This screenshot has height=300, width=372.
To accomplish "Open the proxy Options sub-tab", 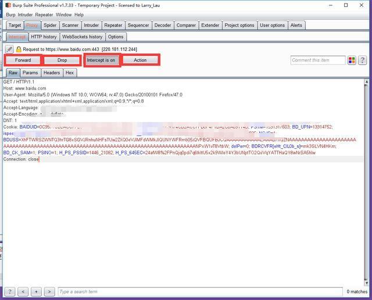I will 116,37.
